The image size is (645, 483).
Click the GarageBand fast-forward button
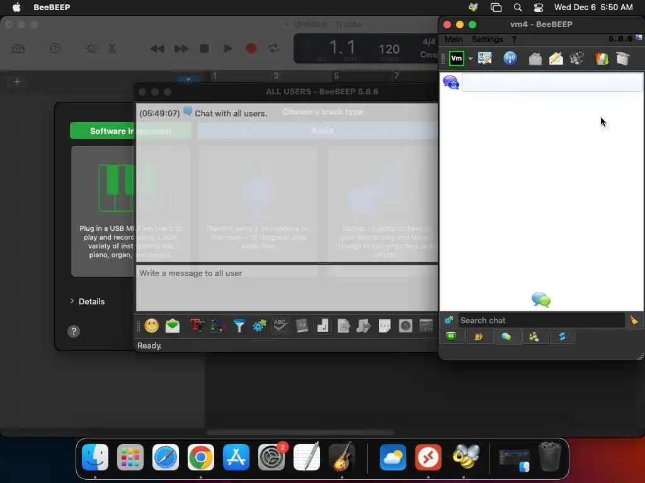click(181, 49)
